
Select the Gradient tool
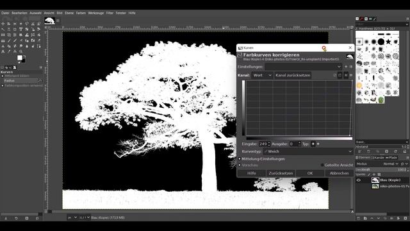pos(3,40)
